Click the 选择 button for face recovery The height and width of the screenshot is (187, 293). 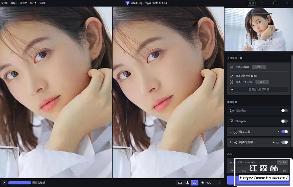click(262, 82)
